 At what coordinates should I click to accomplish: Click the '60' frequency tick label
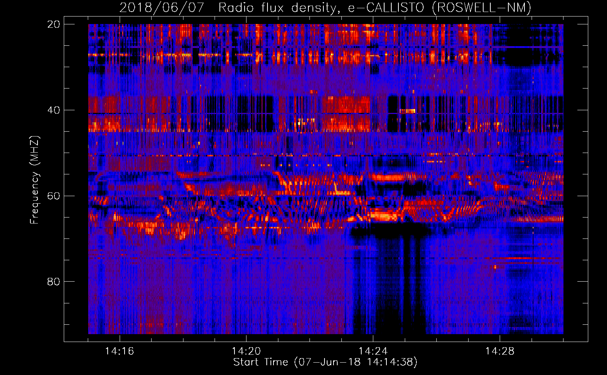[x=54, y=196]
